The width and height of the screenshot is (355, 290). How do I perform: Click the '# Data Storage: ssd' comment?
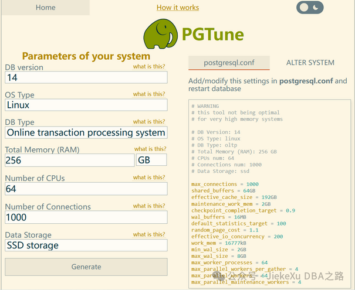[x=220, y=171]
